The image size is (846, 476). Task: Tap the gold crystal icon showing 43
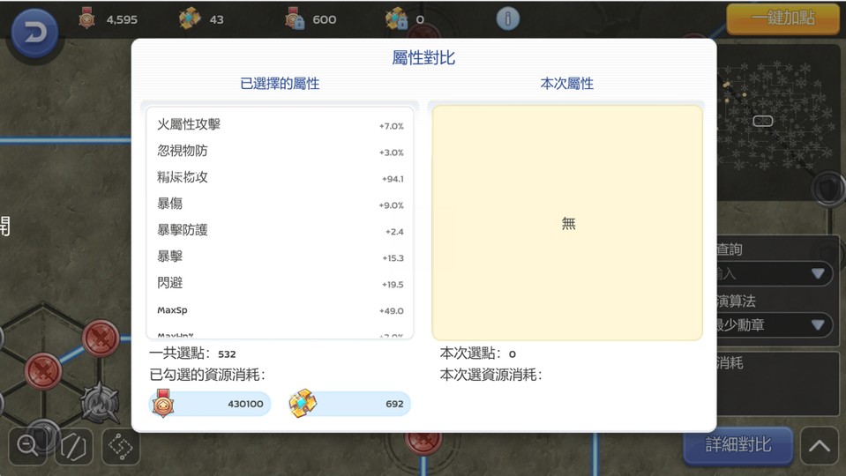tap(190, 19)
